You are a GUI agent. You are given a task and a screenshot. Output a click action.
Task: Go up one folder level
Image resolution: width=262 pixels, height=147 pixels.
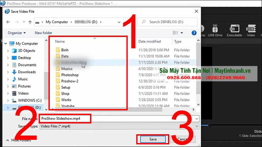(x=30, y=22)
